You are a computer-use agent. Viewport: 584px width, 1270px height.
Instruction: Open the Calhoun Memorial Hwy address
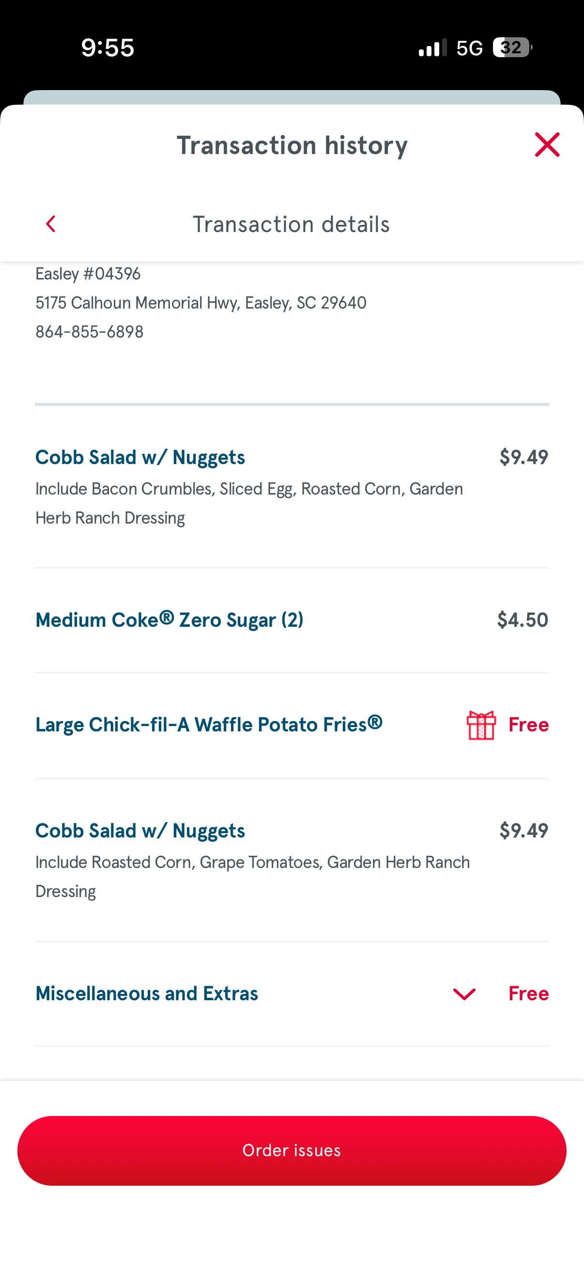[x=200, y=303]
